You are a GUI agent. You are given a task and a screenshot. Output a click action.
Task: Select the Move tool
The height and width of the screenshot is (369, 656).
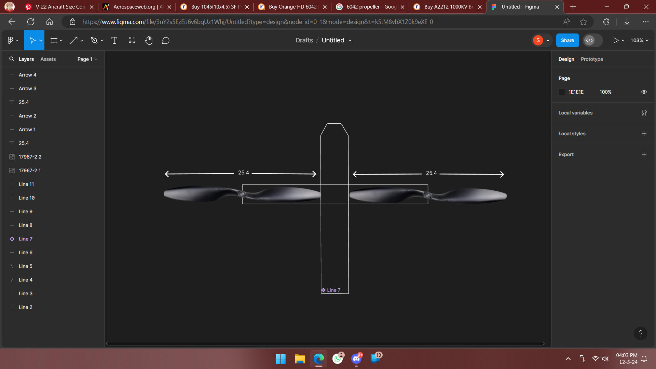pos(32,40)
